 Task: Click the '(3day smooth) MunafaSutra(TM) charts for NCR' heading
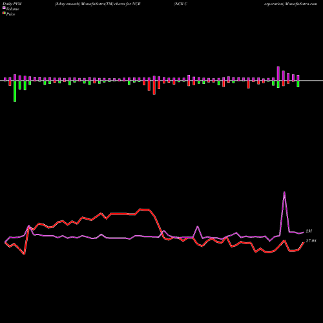pyautogui.click(x=98, y=4)
